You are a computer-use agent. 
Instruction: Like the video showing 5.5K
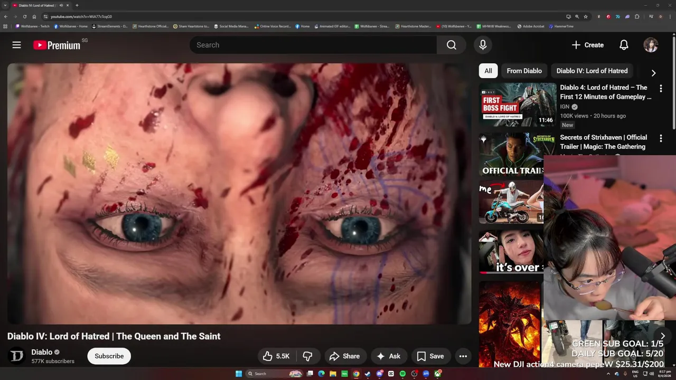[277, 356]
